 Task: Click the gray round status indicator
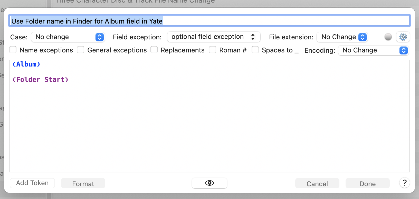click(388, 37)
